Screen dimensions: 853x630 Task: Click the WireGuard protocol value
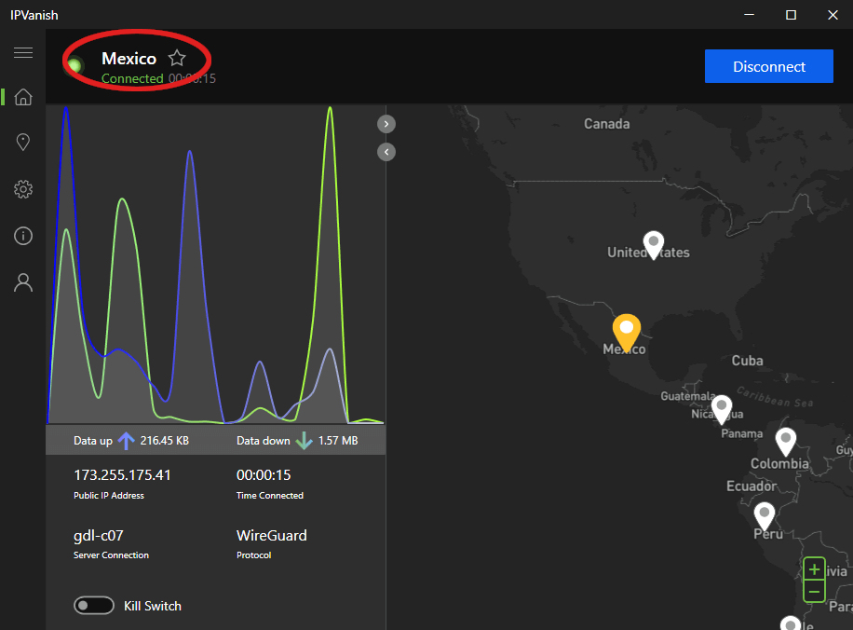pos(272,535)
